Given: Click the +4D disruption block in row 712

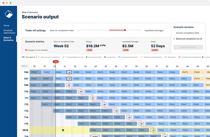Looking at the screenshot, I should (x=104, y=104).
